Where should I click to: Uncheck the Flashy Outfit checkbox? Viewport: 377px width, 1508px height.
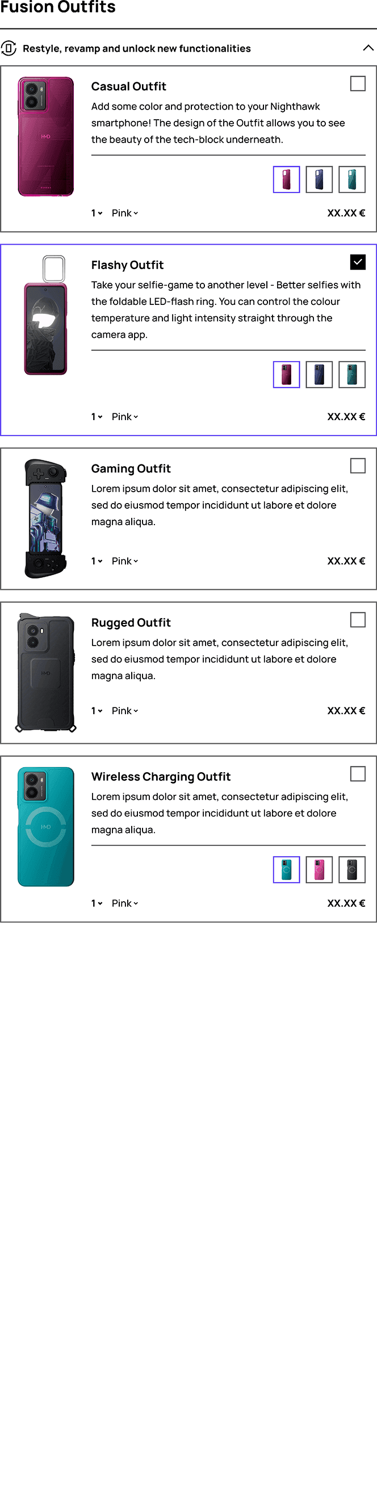click(358, 262)
